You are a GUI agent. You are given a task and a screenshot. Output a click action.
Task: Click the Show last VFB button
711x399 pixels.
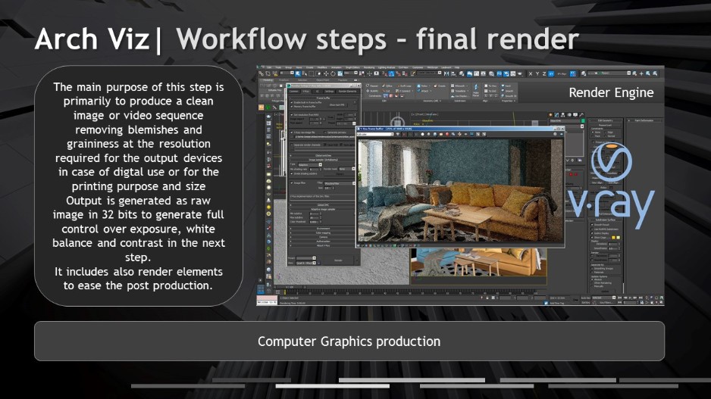click(337, 105)
